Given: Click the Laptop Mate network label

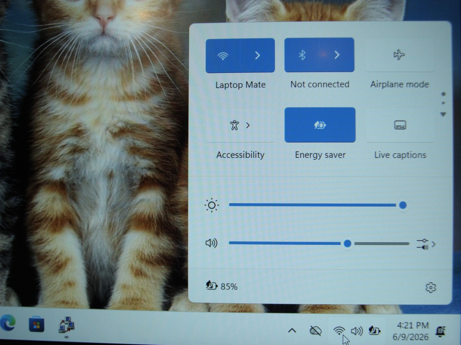Looking at the screenshot, I should 240,85.
